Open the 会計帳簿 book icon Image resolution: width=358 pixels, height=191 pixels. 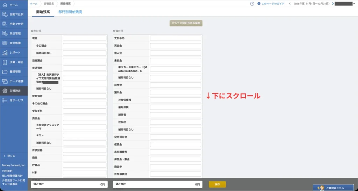5,43
